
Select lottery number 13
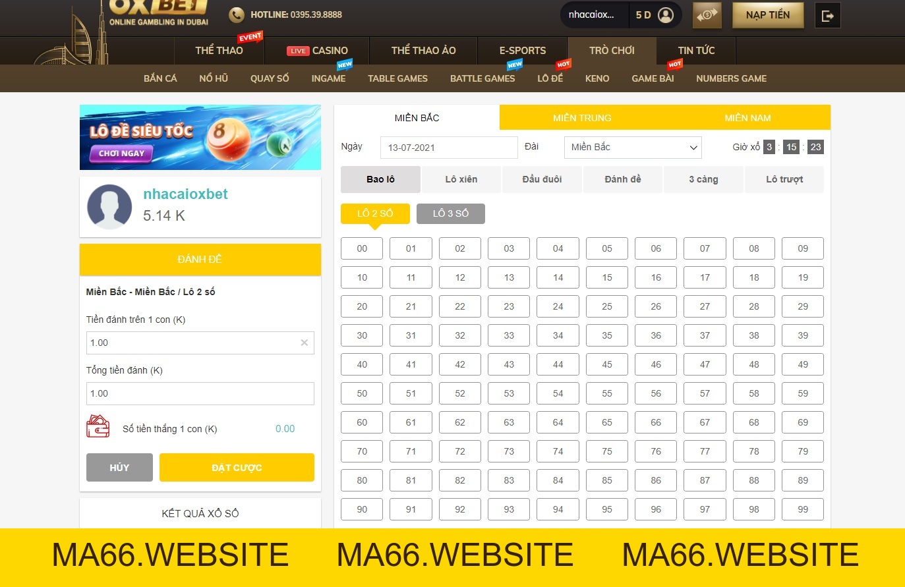[x=509, y=277]
